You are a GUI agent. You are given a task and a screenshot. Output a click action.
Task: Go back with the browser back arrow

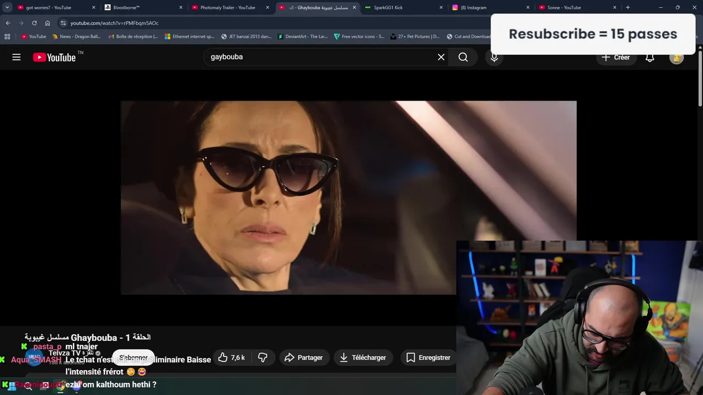coord(8,23)
